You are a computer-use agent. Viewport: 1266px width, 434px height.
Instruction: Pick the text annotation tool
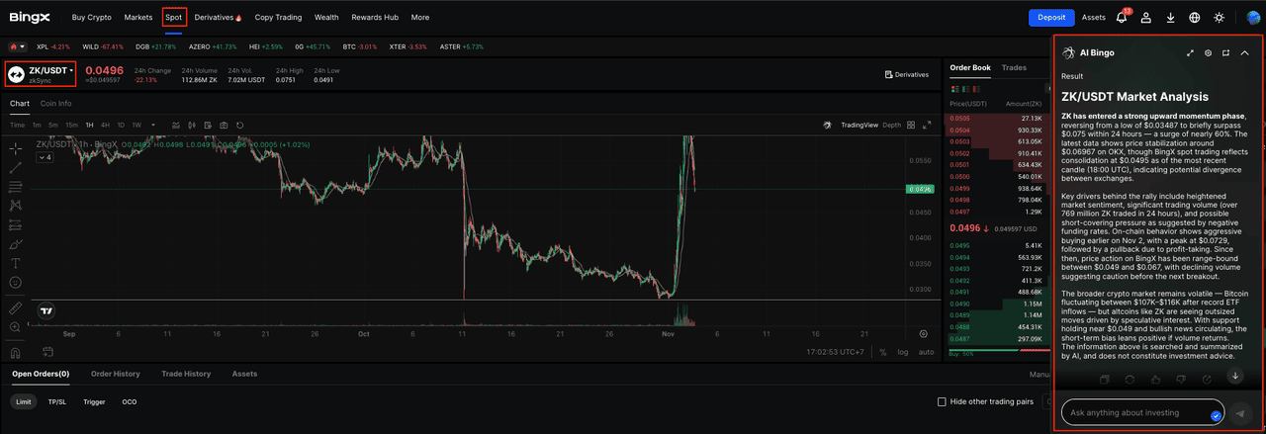coord(15,263)
